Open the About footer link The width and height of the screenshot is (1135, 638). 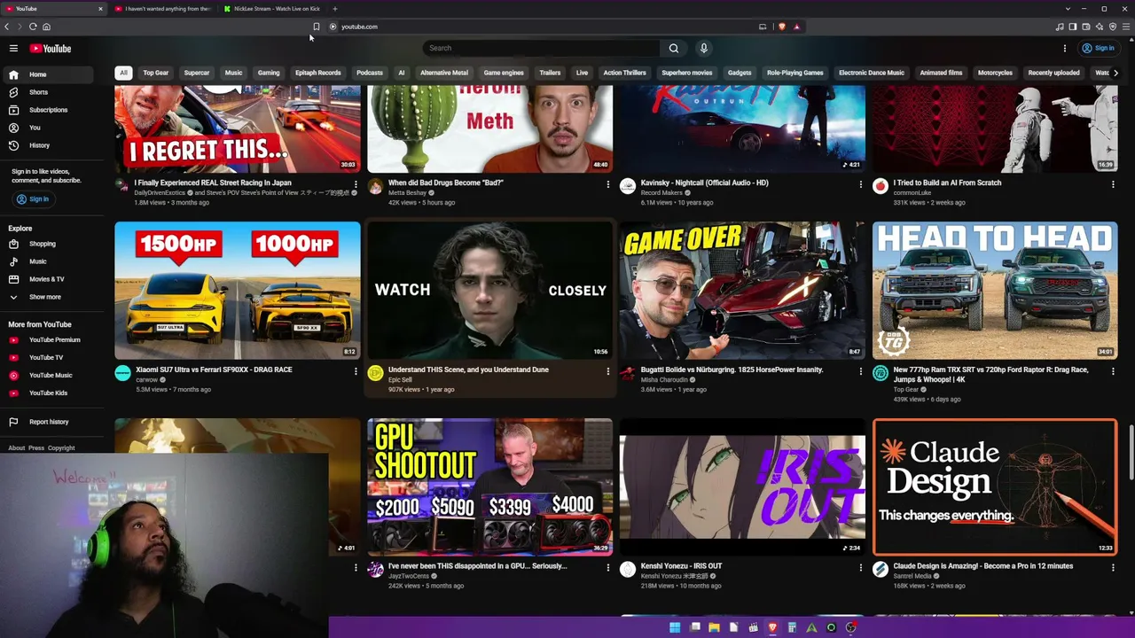click(16, 448)
